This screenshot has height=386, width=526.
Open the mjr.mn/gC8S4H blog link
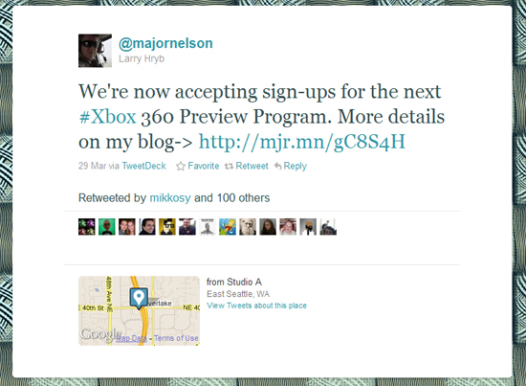point(302,142)
